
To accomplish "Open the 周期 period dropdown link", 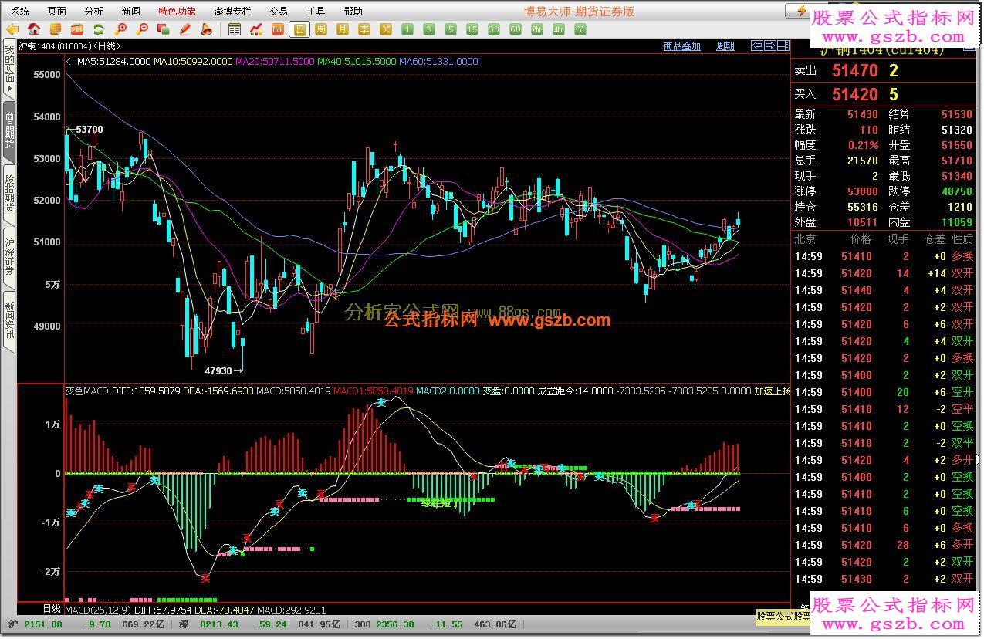I will (x=725, y=46).
